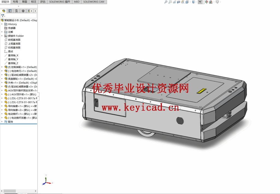The image size is (280, 194).
Task: Click the Edit Appearance icon
Action: (x=207, y=2)
